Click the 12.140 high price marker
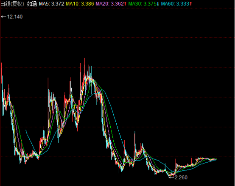 point(15,17)
